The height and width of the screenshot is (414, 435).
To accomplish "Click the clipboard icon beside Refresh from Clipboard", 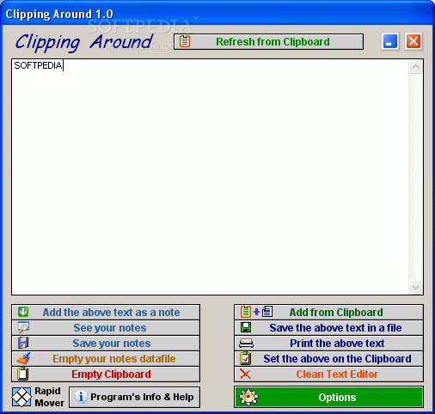I will click(185, 41).
